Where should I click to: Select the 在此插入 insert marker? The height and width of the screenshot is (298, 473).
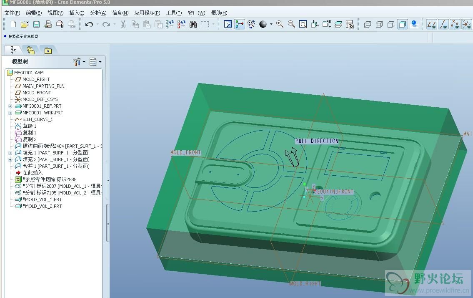point(33,172)
